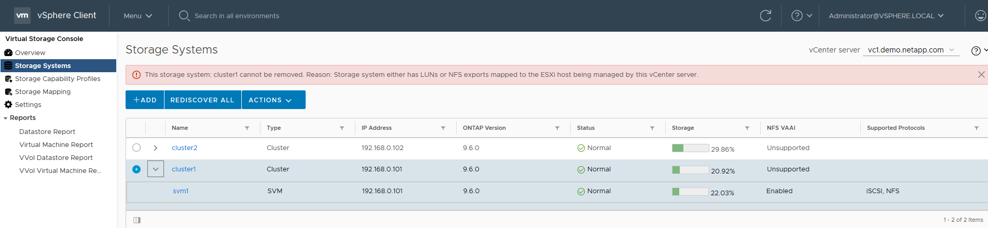Open the Actions dropdown
988x228 pixels.
click(273, 100)
